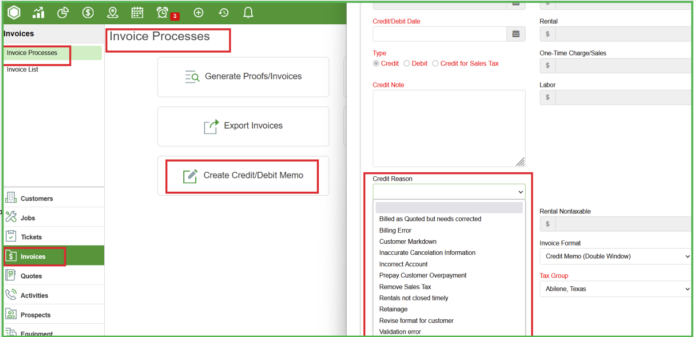The width and height of the screenshot is (696, 337).
Task: Open the alarm clock reminders icon
Action: tap(163, 13)
